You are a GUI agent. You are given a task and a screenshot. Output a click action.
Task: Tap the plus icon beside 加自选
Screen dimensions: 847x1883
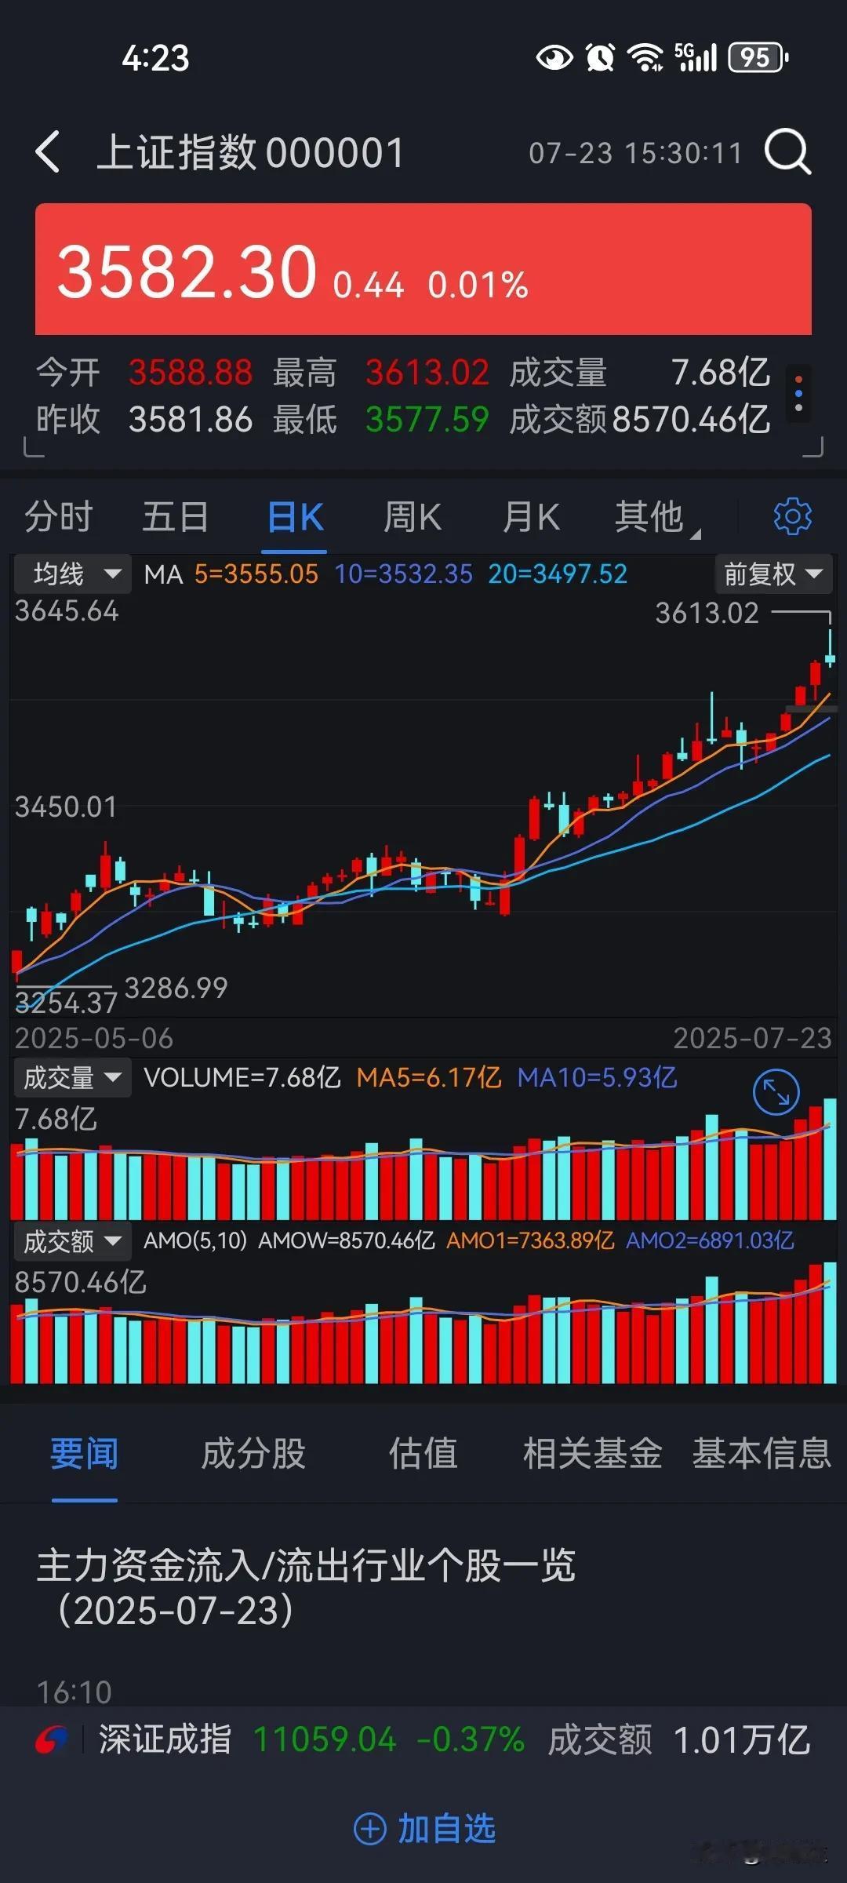click(370, 1829)
